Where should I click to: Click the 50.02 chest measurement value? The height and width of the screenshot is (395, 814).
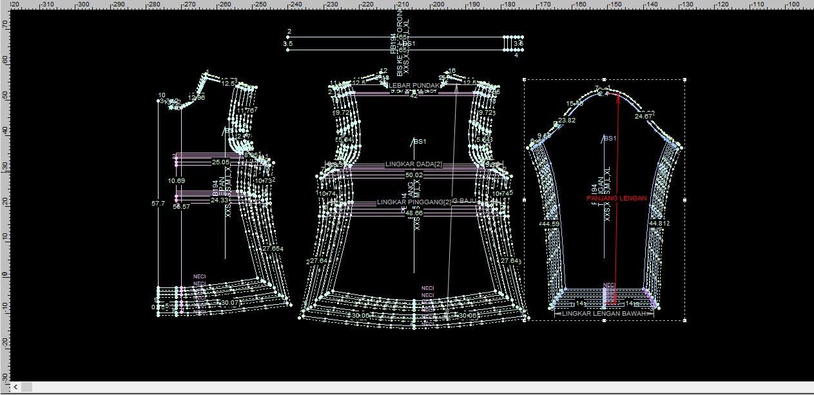click(414, 175)
